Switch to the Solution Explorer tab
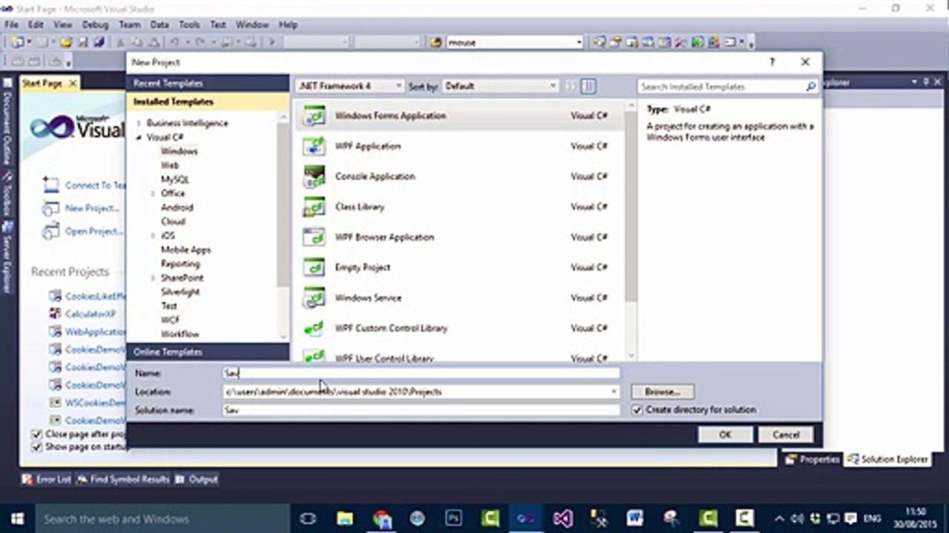The image size is (949, 533). (x=888, y=460)
